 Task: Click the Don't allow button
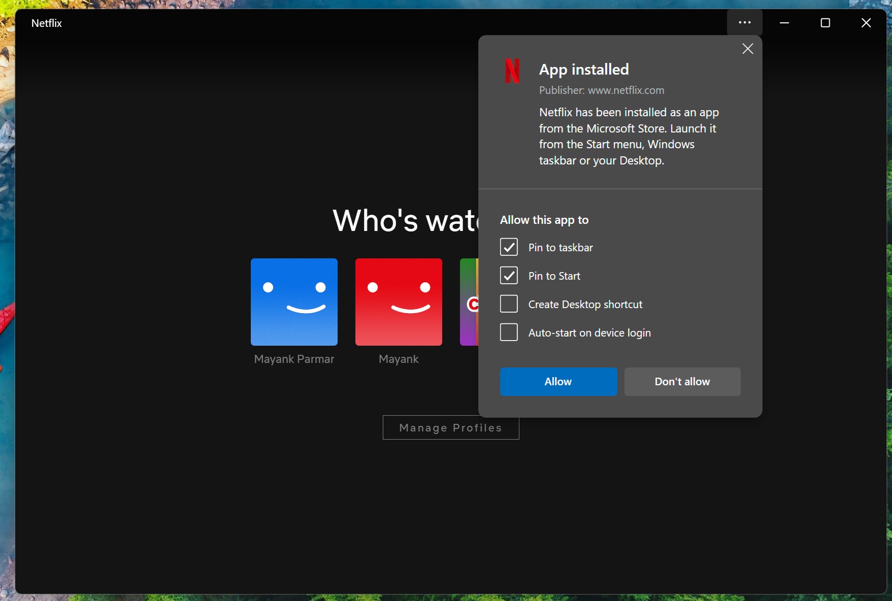[x=682, y=381]
